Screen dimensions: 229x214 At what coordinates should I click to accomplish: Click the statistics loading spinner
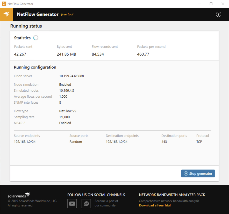pyautogui.click(x=36, y=38)
